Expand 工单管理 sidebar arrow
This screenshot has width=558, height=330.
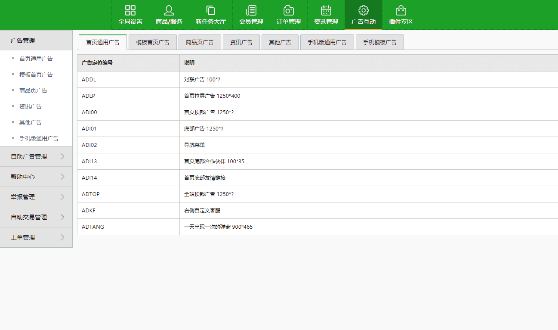[x=62, y=237]
